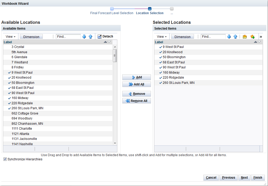Open the View menu in Selected Items
This screenshot has width=268, height=186.
162,37
